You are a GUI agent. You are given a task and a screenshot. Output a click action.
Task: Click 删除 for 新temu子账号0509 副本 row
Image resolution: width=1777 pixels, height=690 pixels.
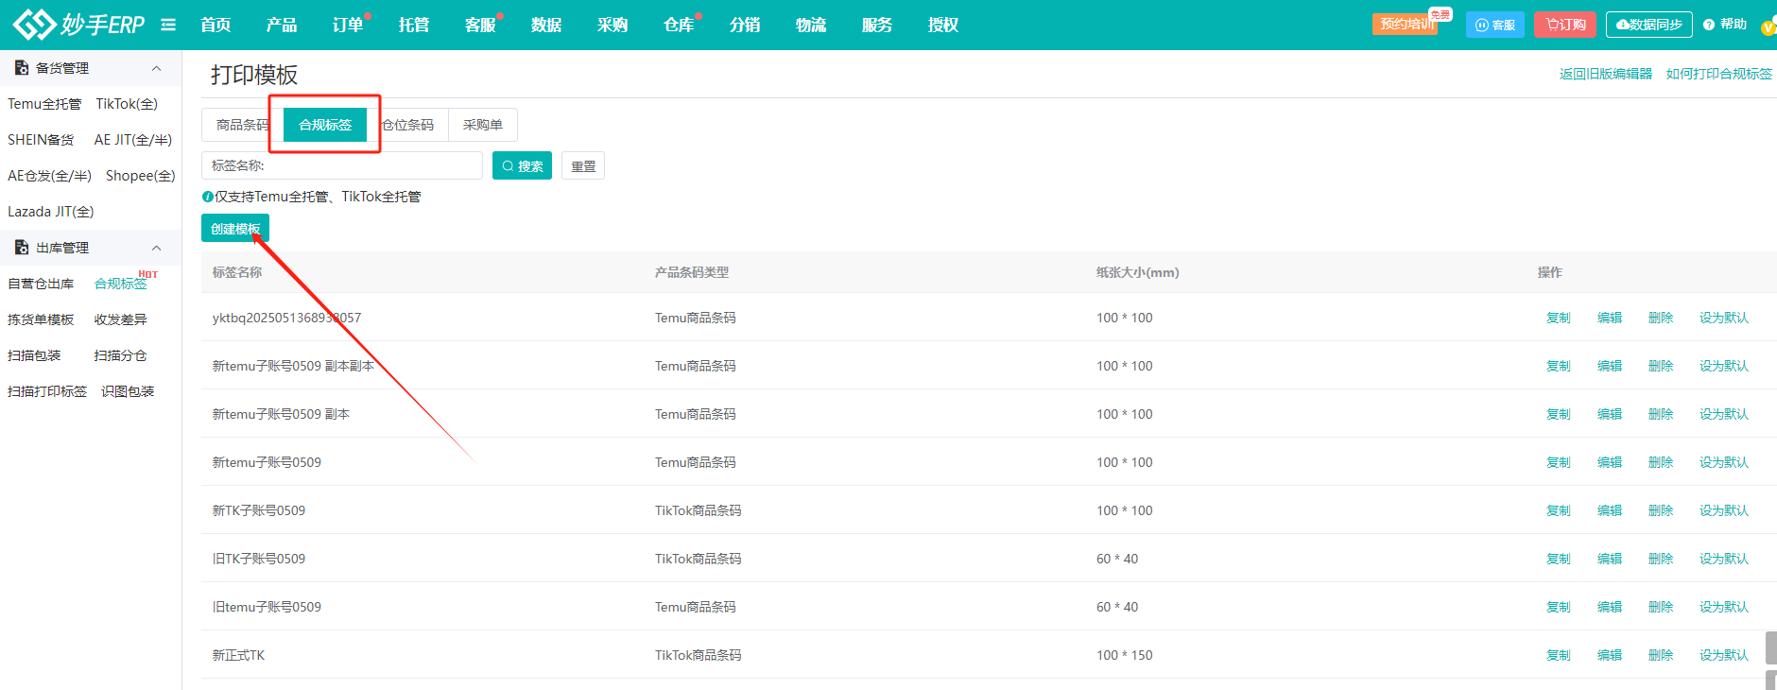pos(1661,414)
